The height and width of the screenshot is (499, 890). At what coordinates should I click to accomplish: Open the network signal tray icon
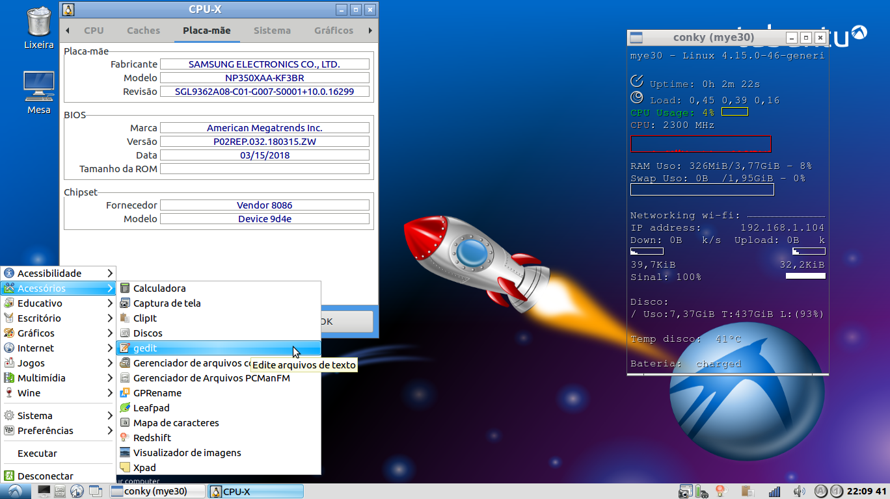[x=774, y=491]
